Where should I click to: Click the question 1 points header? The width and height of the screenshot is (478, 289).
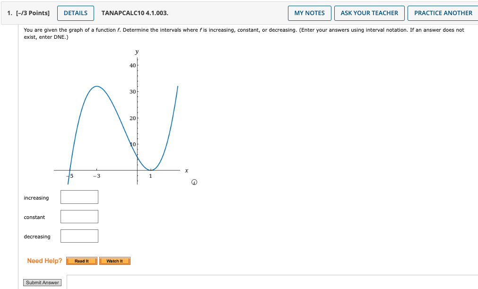click(28, 13)
